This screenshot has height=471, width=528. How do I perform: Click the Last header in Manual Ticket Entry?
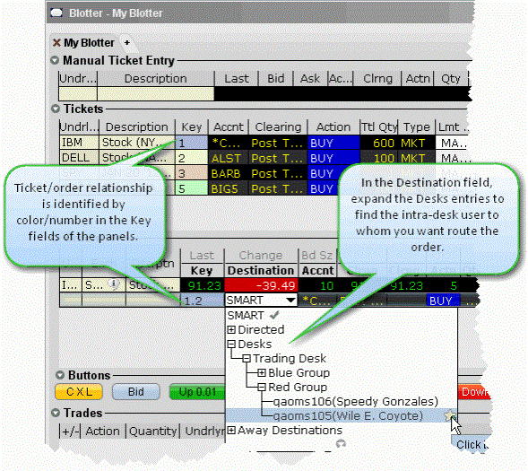tap(237, 79)
